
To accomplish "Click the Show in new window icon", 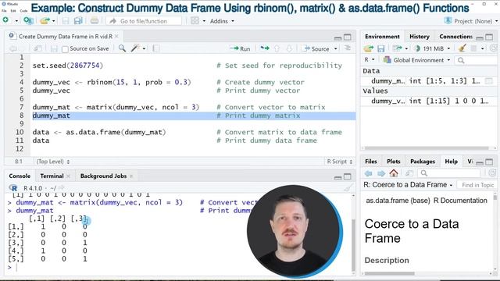I will pos(37,48).
